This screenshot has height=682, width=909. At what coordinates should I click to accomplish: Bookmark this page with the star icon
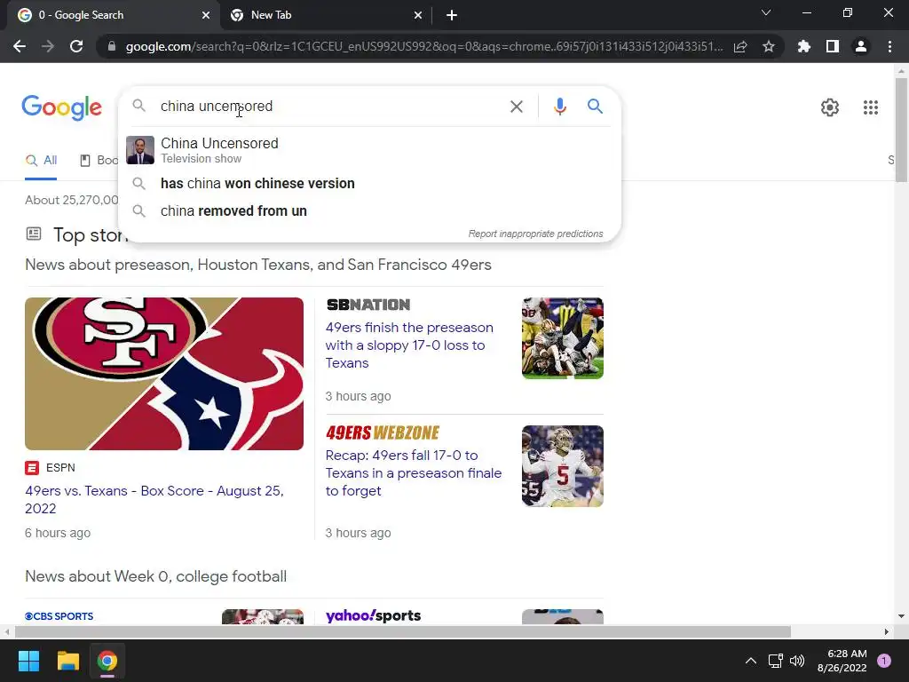click(769, 46)
